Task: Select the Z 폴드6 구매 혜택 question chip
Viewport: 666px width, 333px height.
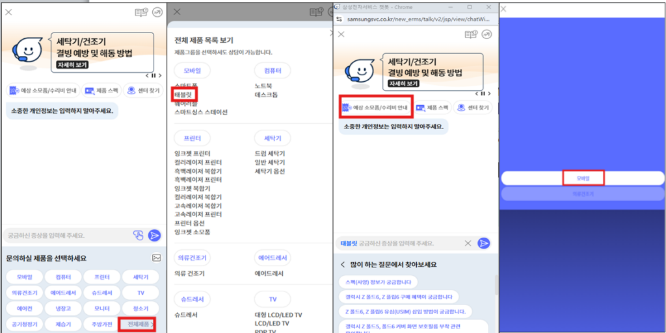Action: [x=399, y=297]
